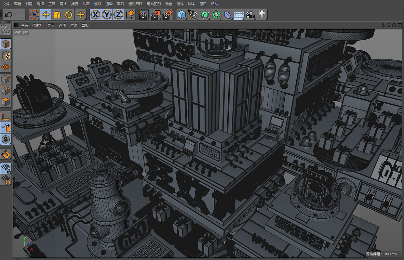The image size is (404, 260).
Task: Add a Floor environment object
Action: pos(239,15)
